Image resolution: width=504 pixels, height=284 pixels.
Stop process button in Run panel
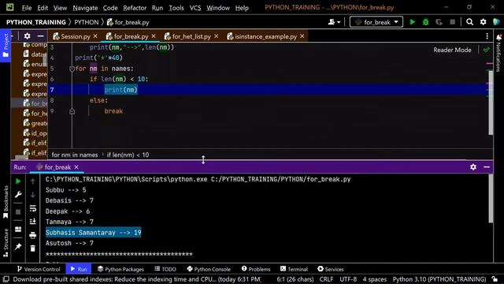click(x=18, y=211)
